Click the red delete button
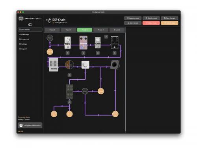This screenshot has width=197, height=148. click(151, 23)
